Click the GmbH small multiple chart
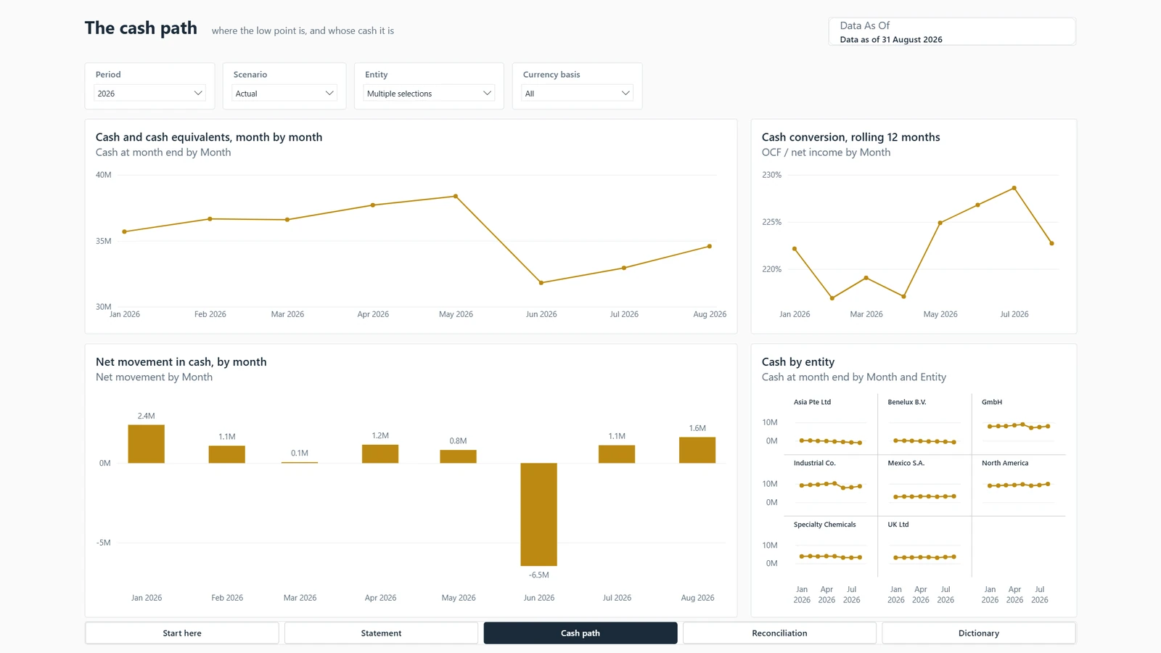The image size is (1161, 653). tap(1018, 424)
